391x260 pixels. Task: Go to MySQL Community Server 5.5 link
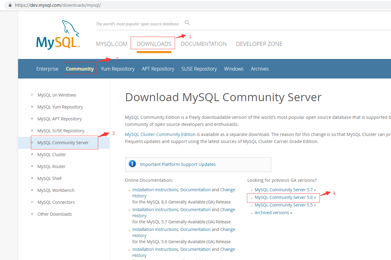pos(285,205)
